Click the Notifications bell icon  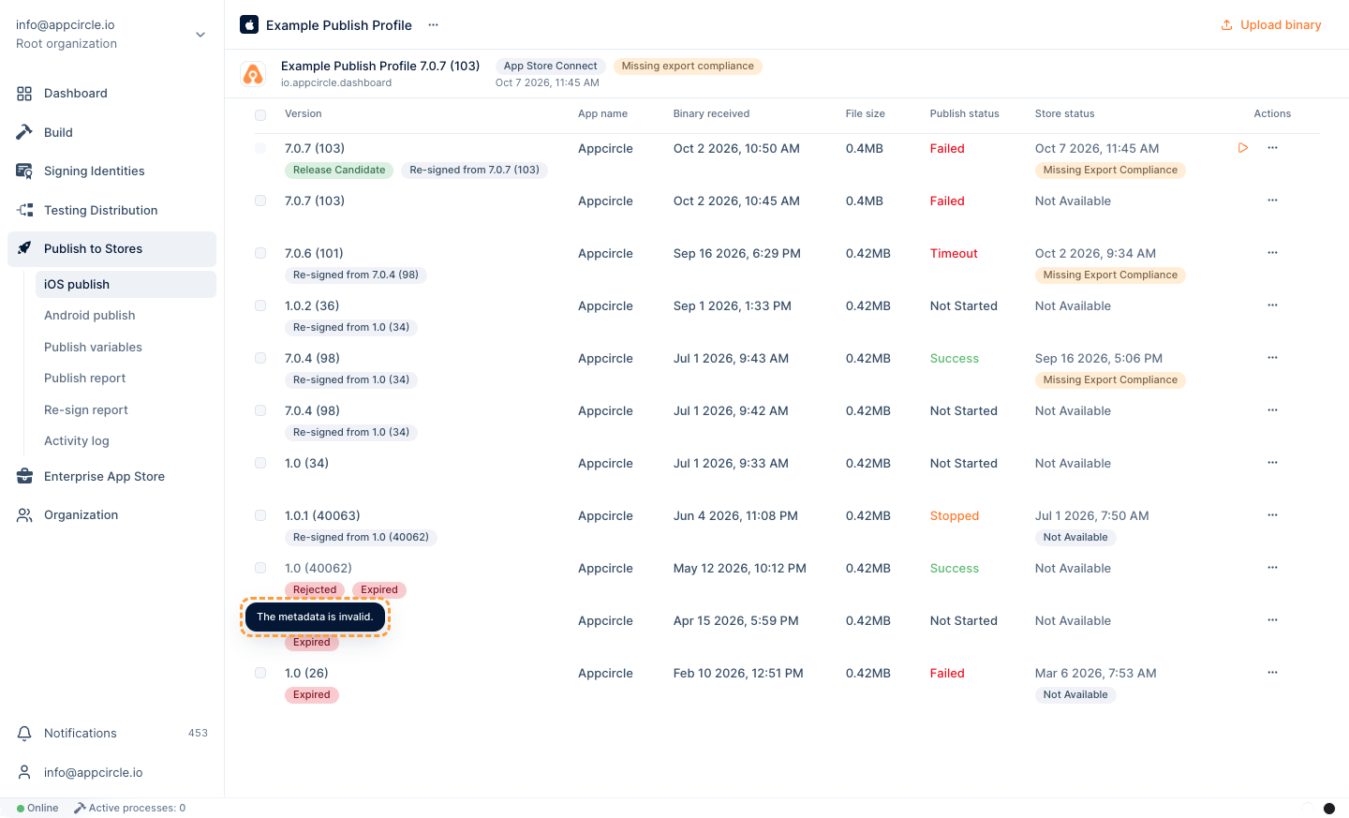click(x=24, y=734)
